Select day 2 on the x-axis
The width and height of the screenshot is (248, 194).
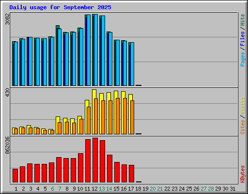(x=23, y=189)
